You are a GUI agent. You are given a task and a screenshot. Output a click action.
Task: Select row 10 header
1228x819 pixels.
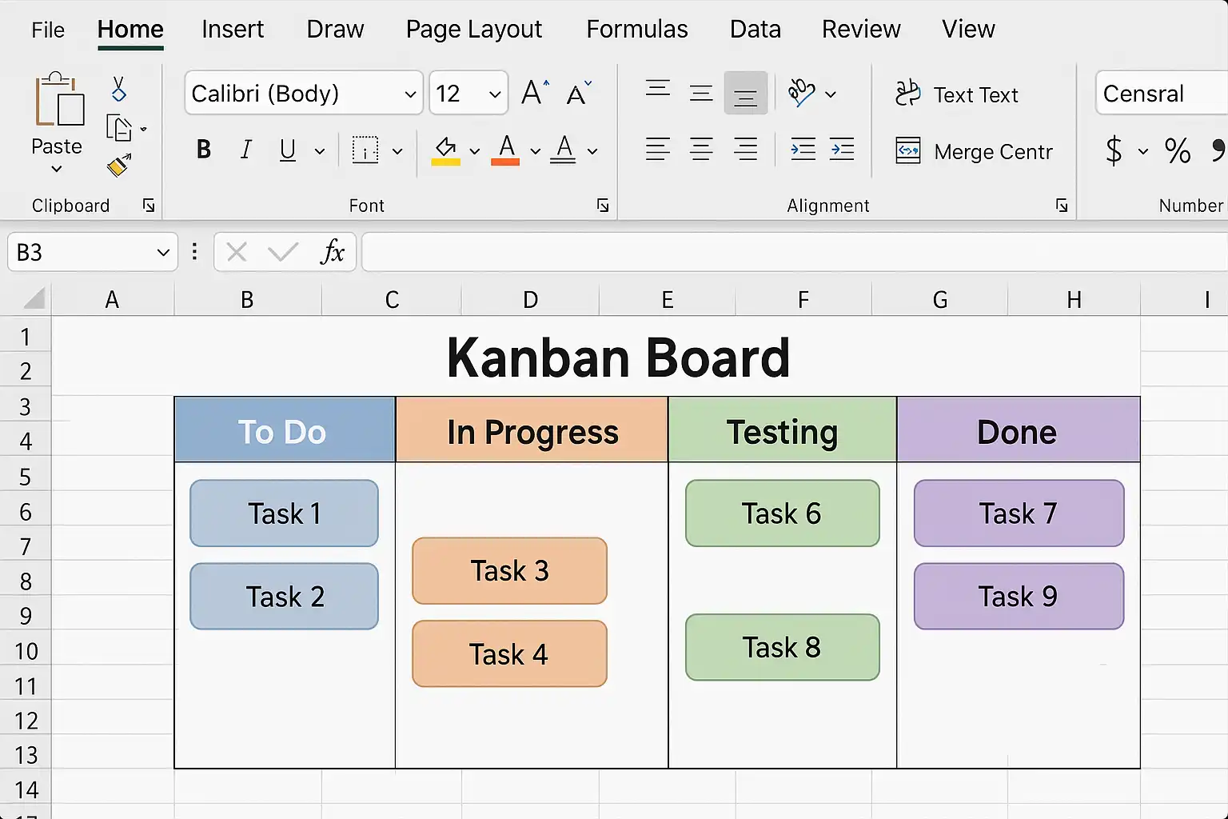26,651
